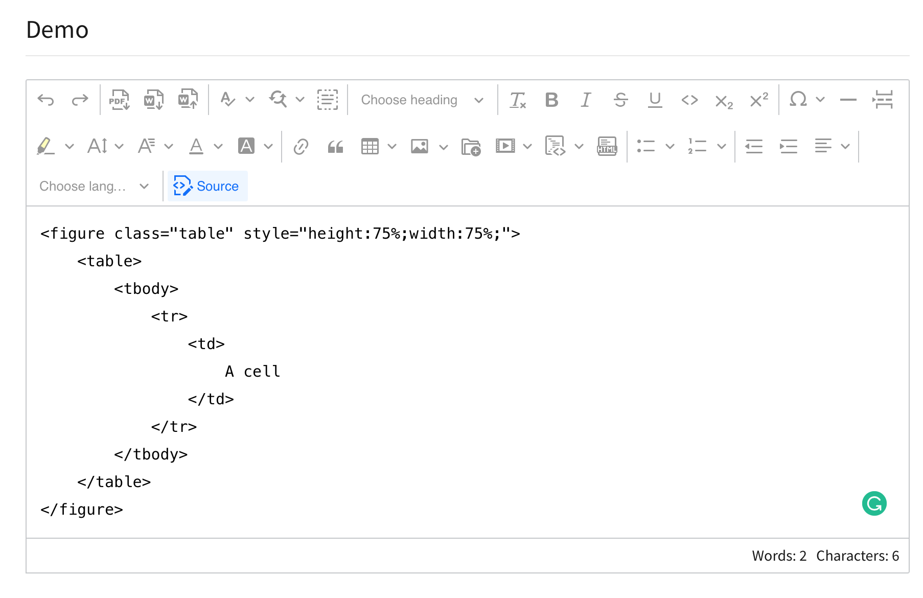Toggle superscript formatting
The width and height of the screenshot is (923, 598).
point(759,100)
